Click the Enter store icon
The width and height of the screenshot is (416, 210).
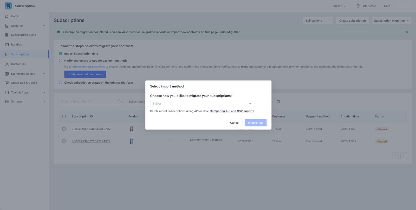click(358, 6)
